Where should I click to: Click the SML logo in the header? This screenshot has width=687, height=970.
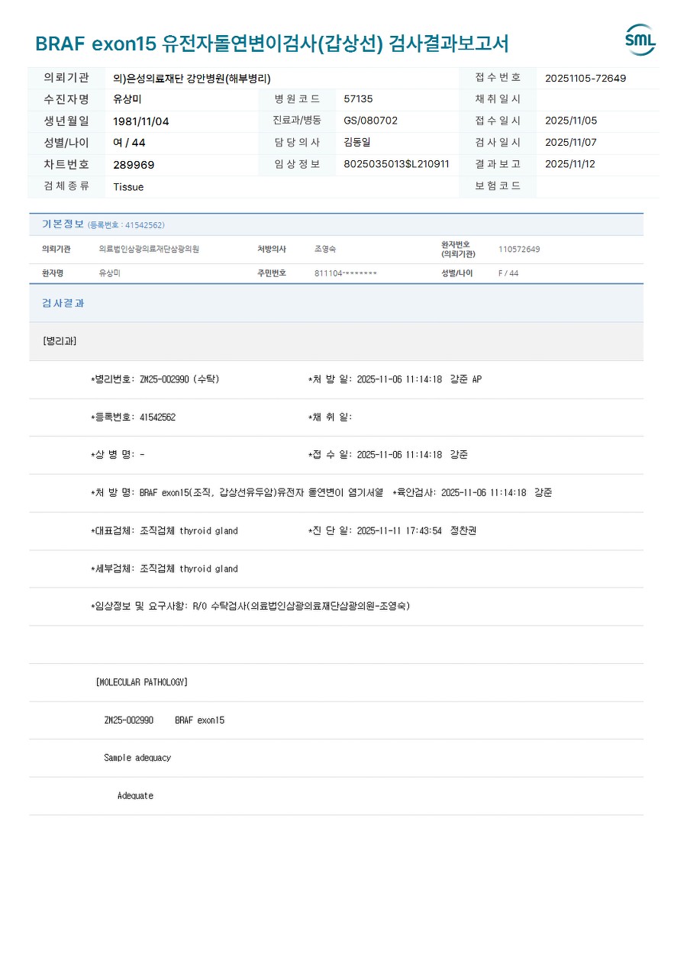tap(640, 40)
